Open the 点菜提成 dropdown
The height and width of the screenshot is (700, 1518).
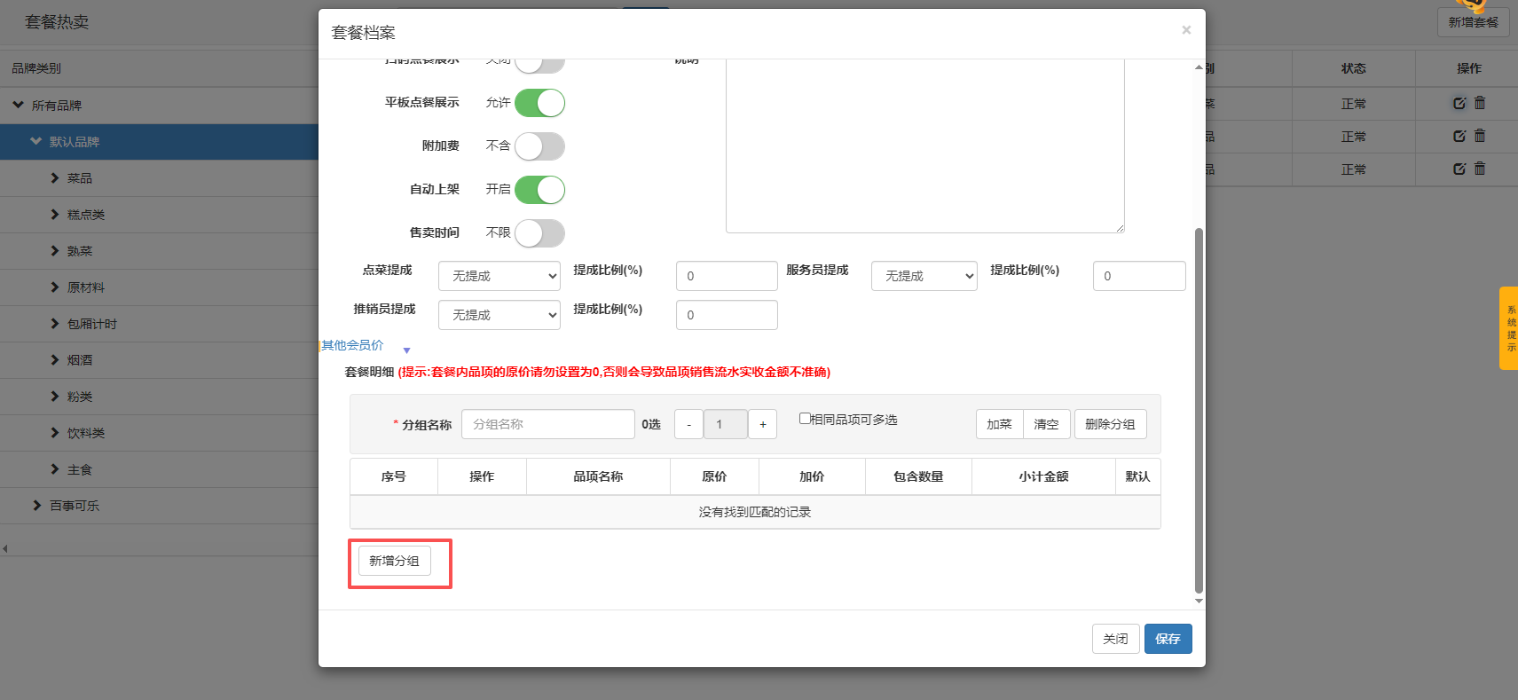499,276
